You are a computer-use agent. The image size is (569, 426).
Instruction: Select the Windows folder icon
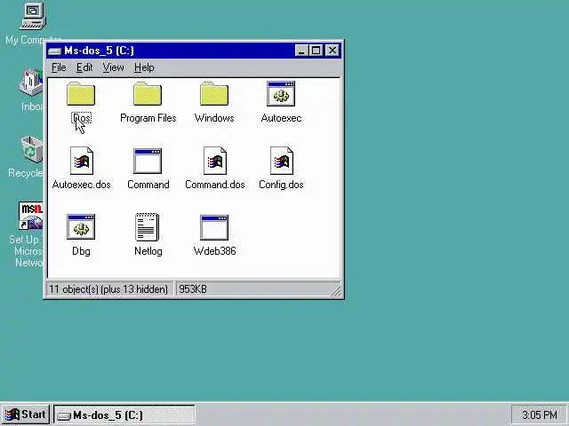[214, 94]
